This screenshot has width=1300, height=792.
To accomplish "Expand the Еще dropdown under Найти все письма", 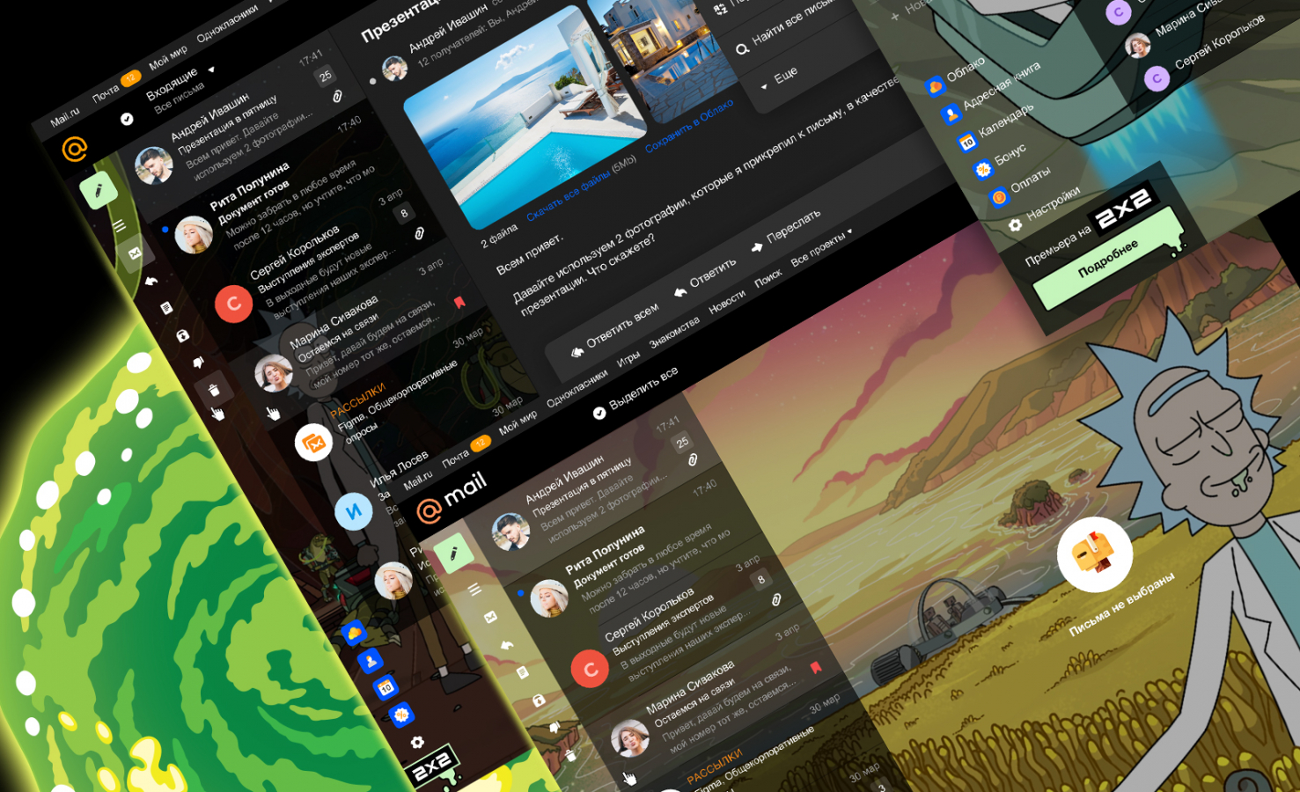I will point(780,78).
